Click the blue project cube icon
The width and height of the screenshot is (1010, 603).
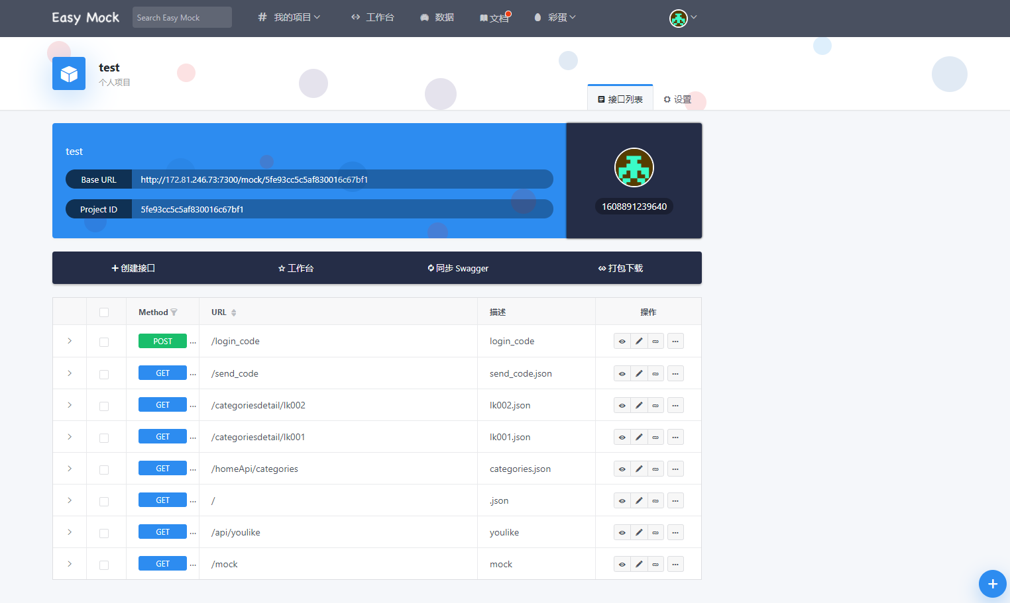(69, 73)
